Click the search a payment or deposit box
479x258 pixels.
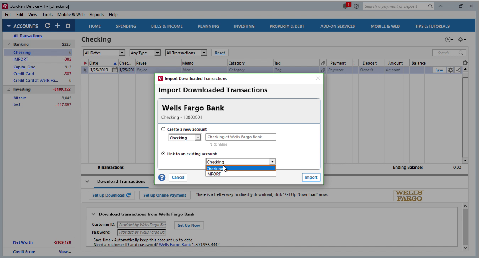[395, 6]
